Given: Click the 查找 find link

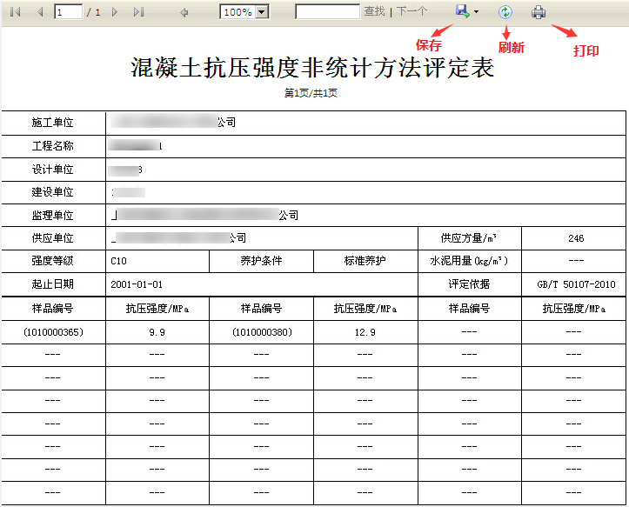Looking at the screenshot, I should (374, 12).
